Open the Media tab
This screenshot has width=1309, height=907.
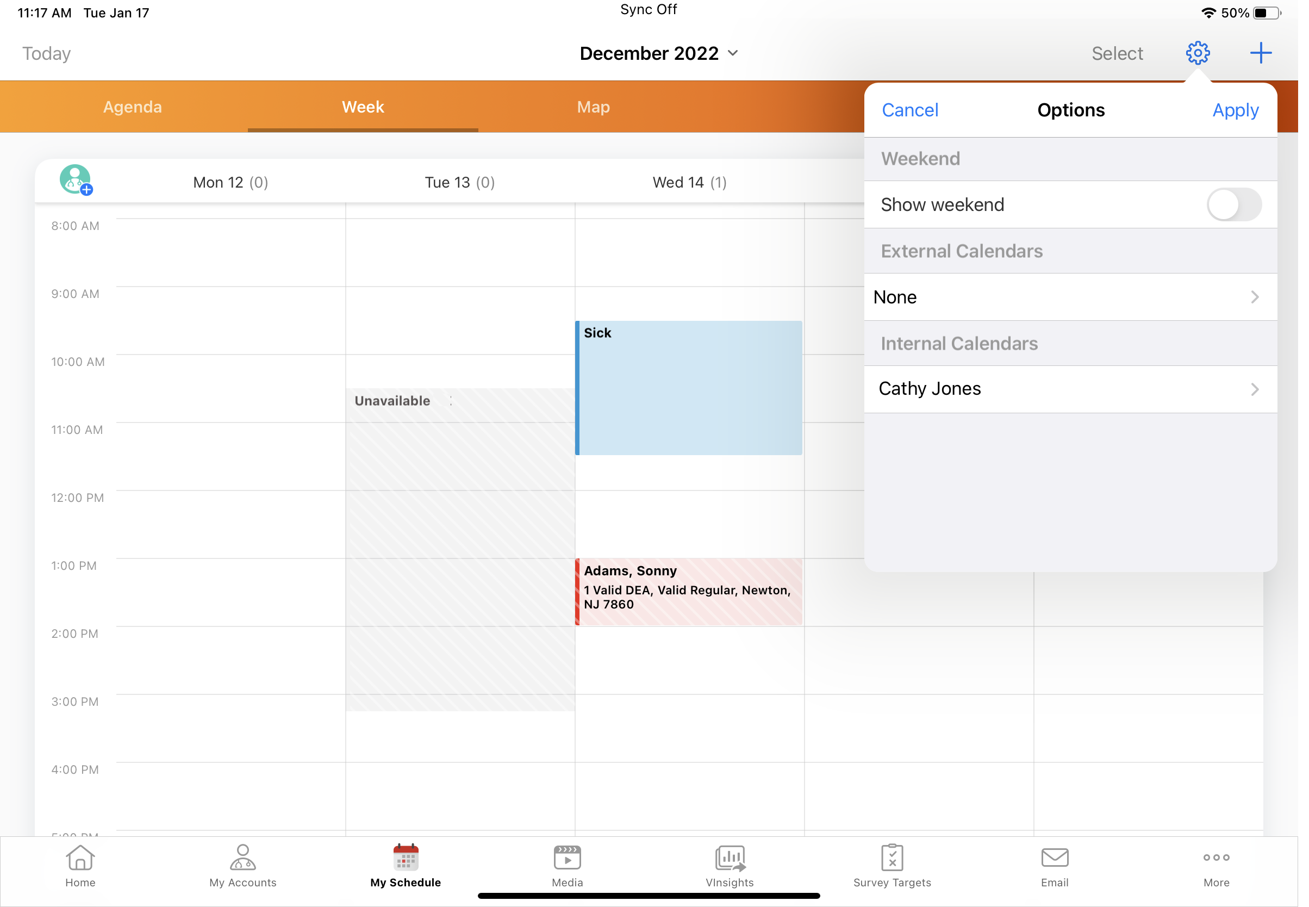click(567, 866)
